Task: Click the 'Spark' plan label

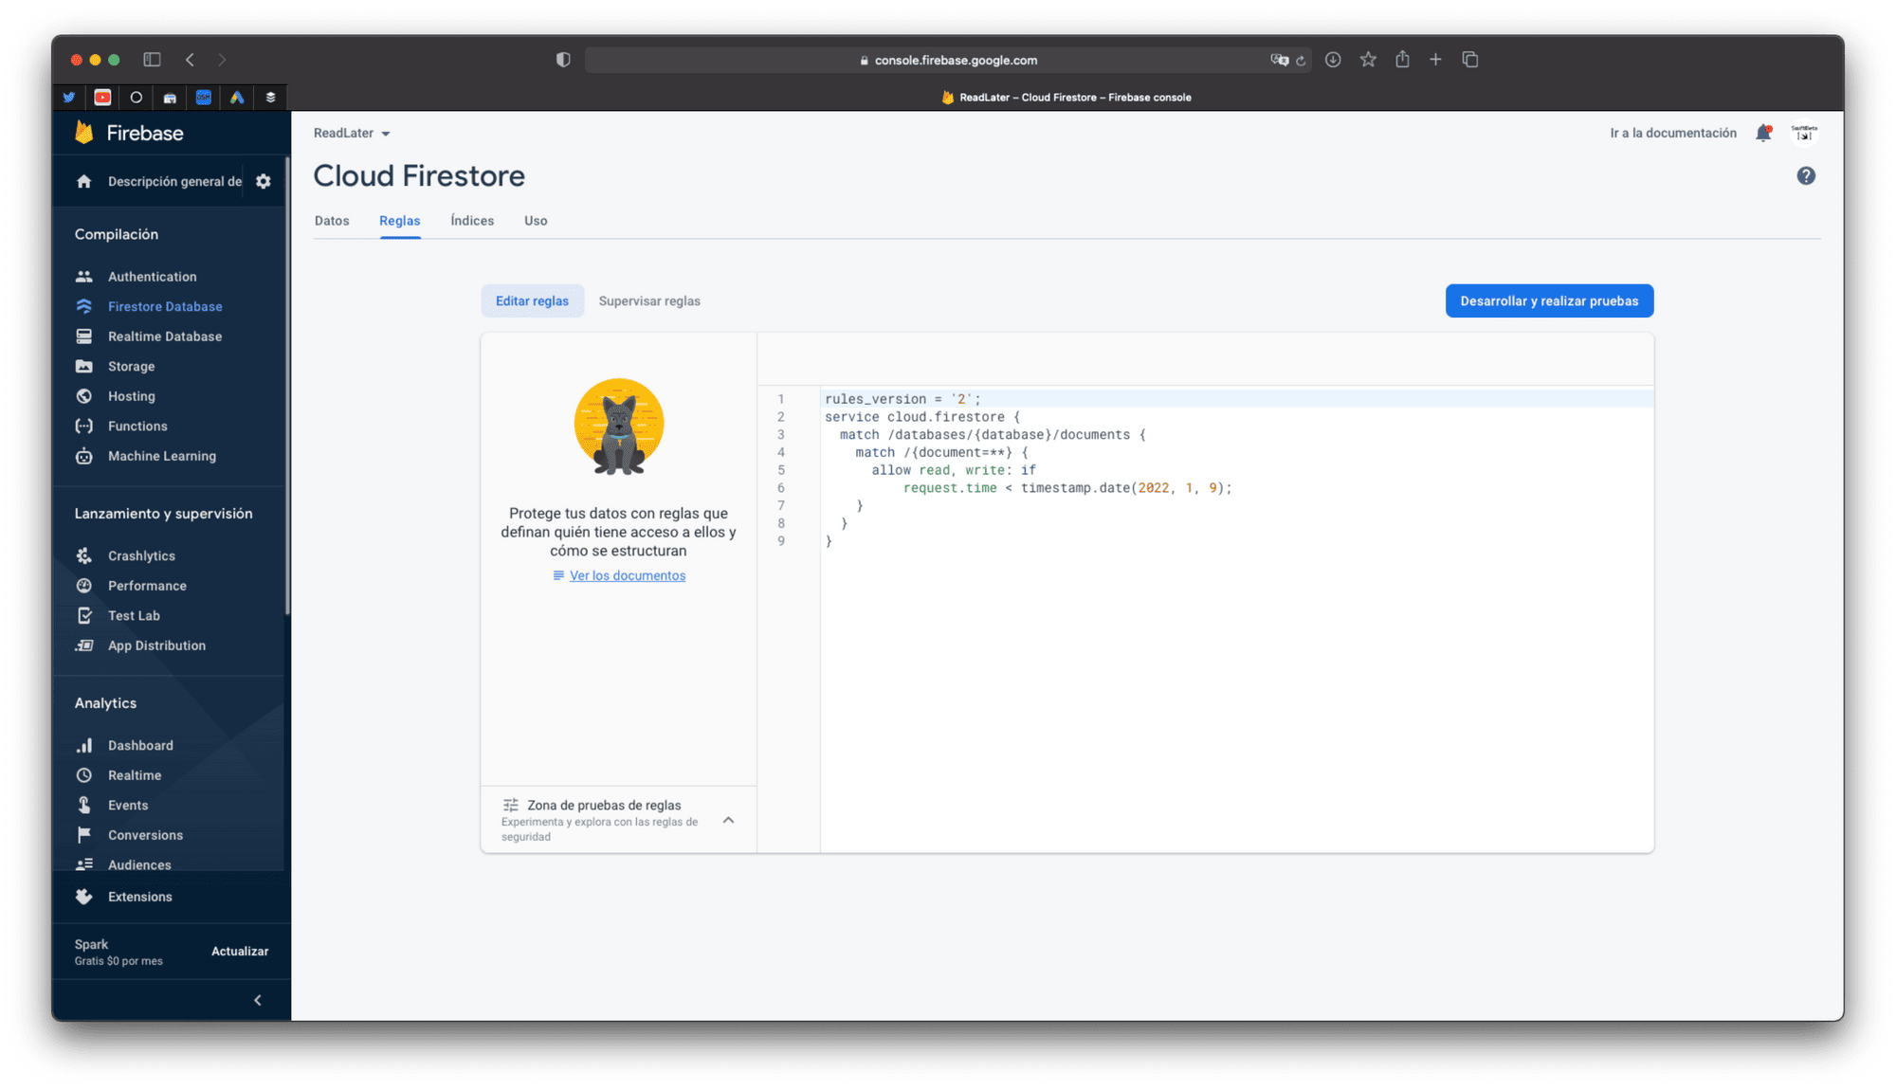Action: (91, 944)
